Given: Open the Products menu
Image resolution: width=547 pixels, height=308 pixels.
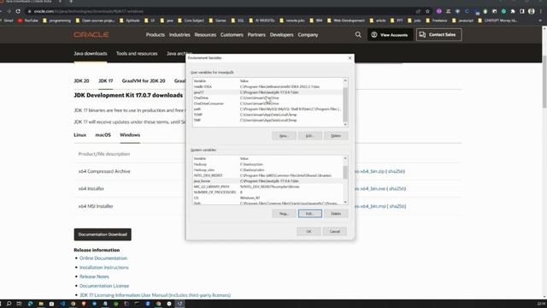Looking at the screenshot, I should coord(156,34).
